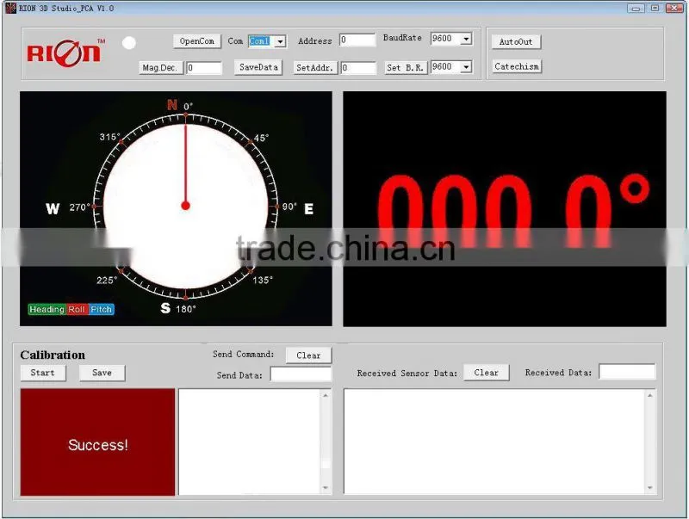Viewport: 689px width, 519px height.
Task: Open the Set B.R. baud dropdown
Action: pos(466,67)
